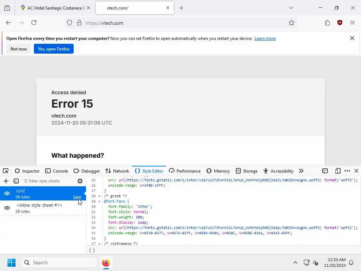
Task: Open the Debugger tab
Action: pyautogui.click(x=87, y=171)
